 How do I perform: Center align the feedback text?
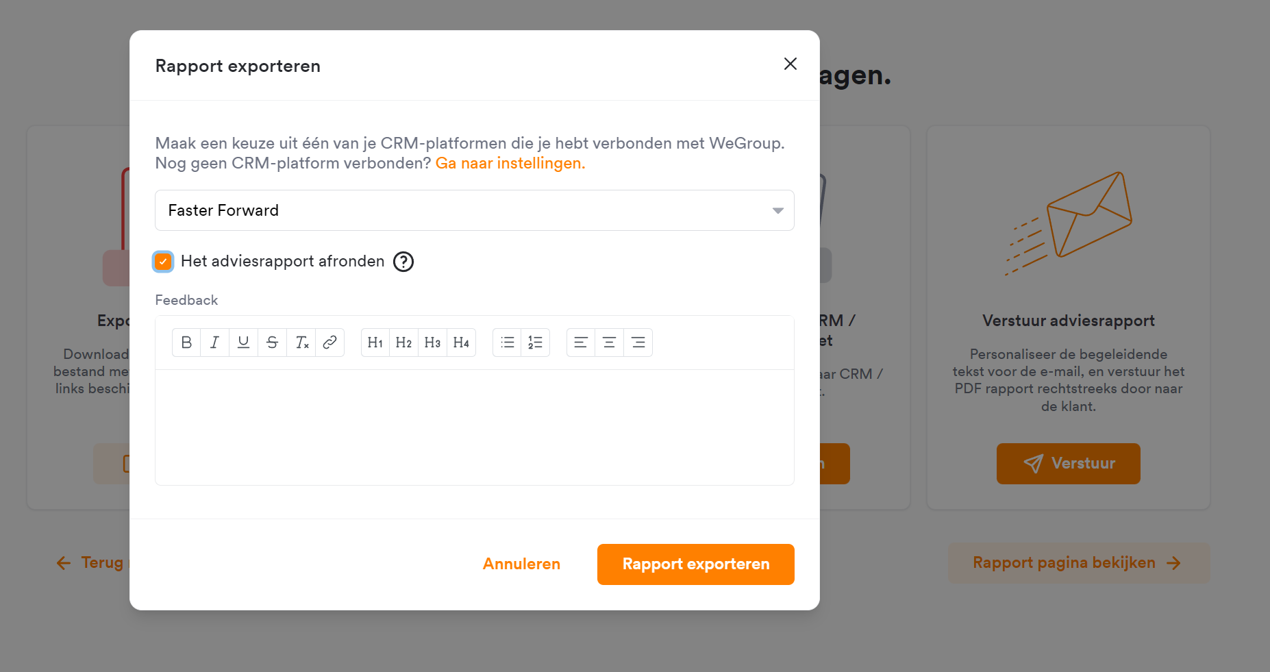610,343
